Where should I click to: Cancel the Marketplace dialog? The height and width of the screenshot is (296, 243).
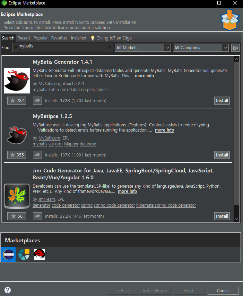click(223, 290)
